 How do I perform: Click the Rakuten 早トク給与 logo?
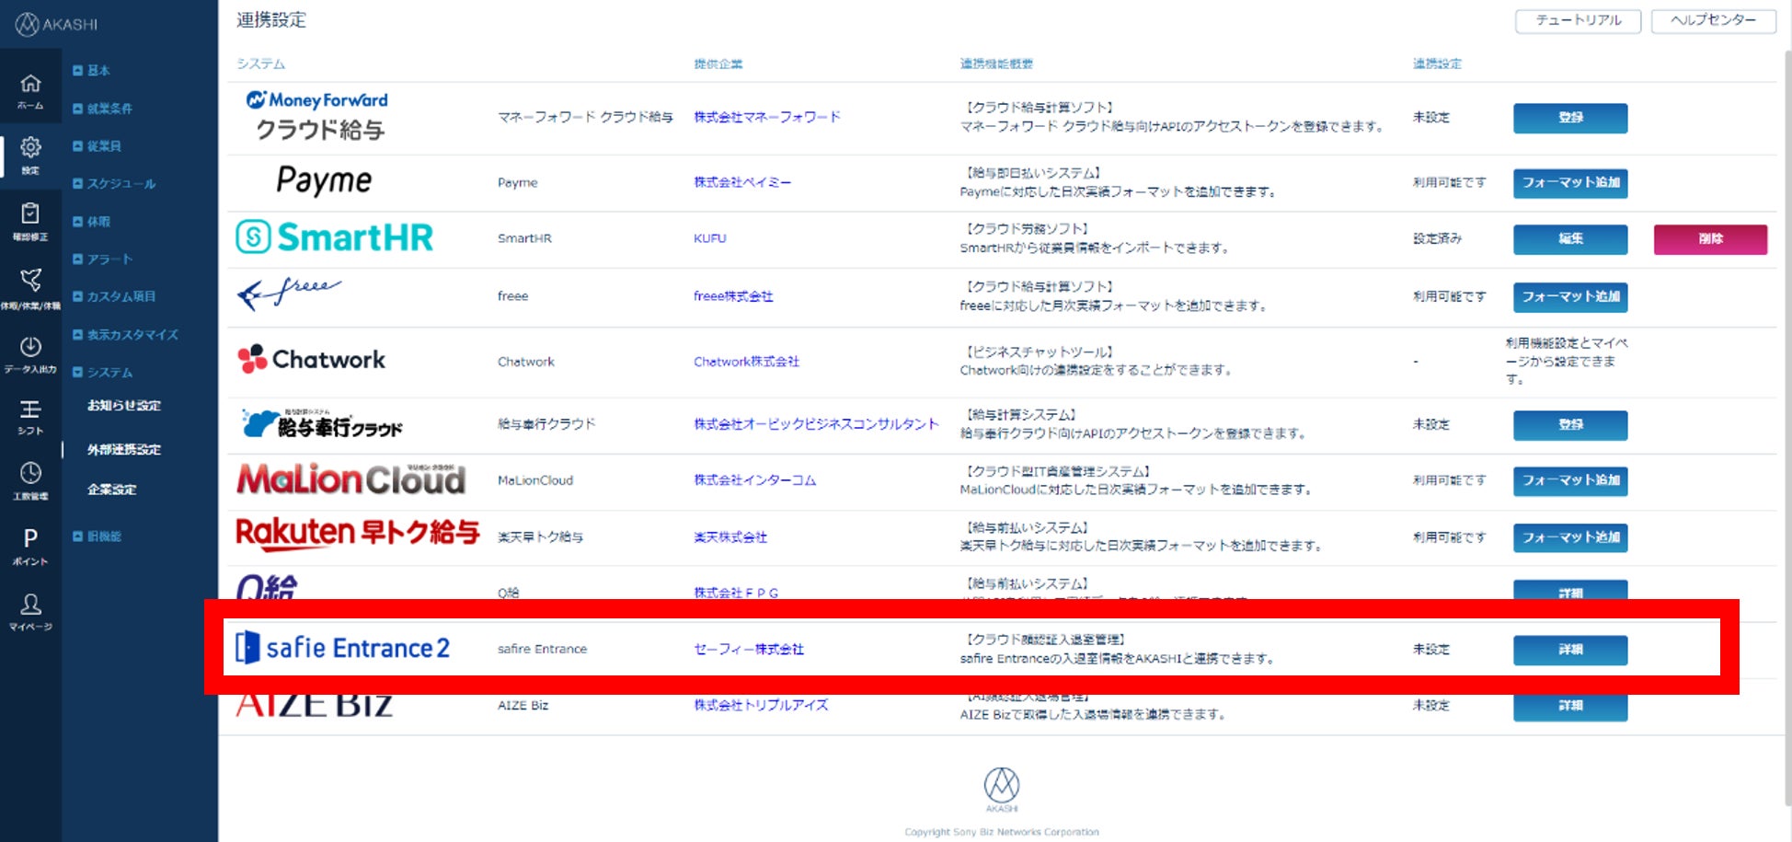(358, 533)
